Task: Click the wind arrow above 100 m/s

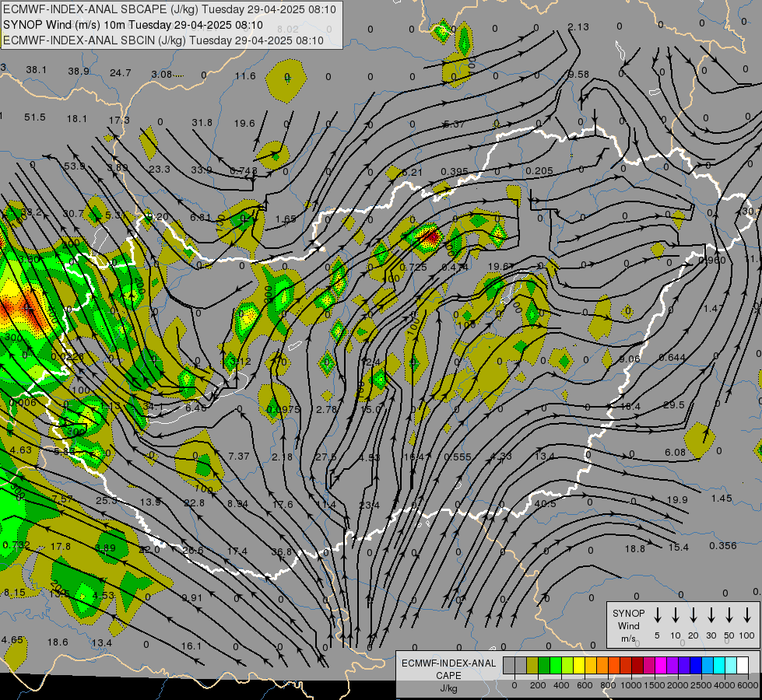Action: click(x=747, y=615)
